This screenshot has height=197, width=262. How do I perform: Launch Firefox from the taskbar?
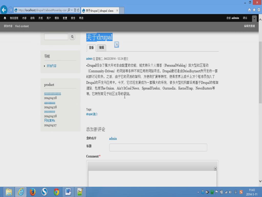click(x=32, y=192)
